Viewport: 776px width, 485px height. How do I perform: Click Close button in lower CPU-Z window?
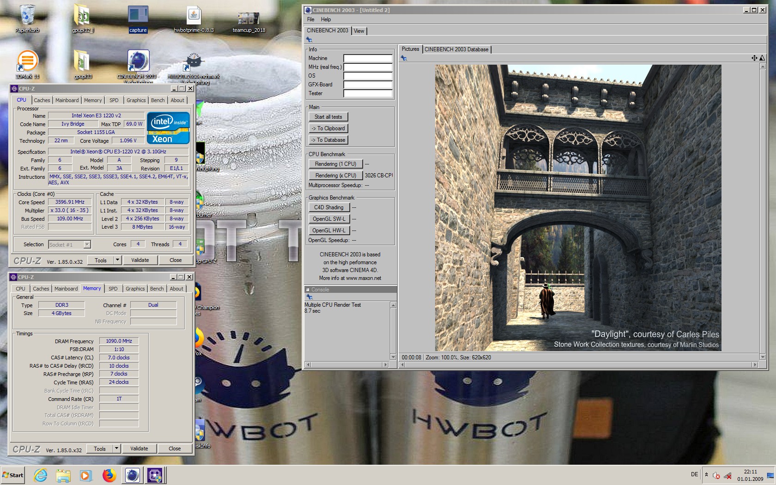(x=175, y=449)
